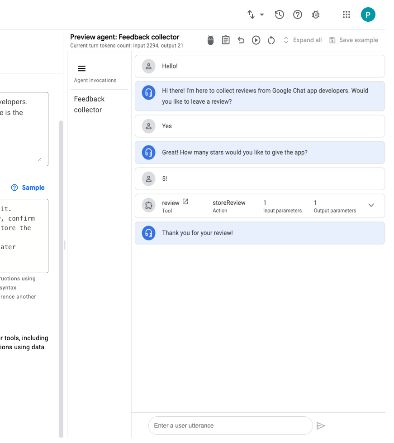Open the account profile avatar P
Viewport: 394px width, 443px height.
pyautogui.click(x=368, y=14)
